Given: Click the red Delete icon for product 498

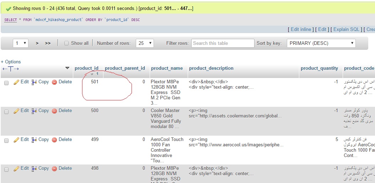Looking at the screenshot, I should point(54,169).
